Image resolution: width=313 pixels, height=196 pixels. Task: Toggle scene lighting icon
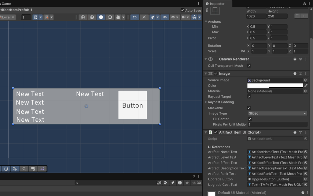tap(144, 17)
